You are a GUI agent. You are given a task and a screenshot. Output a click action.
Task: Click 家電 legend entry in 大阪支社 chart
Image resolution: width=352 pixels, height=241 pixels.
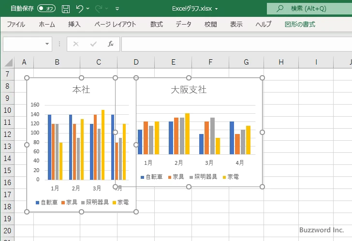click(231, 177)
